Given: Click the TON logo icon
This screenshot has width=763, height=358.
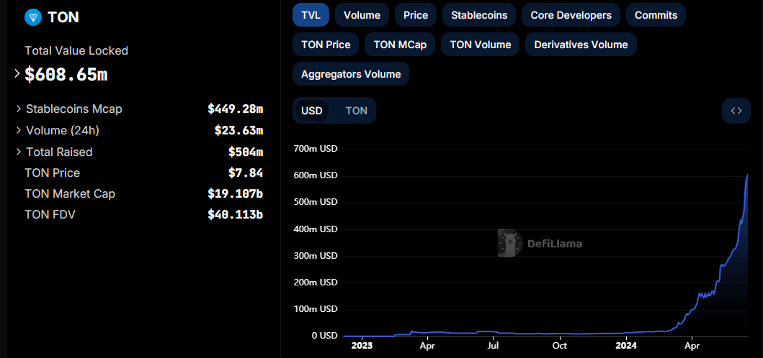Looking at the screenshot, I should click(x=33, y=17).
